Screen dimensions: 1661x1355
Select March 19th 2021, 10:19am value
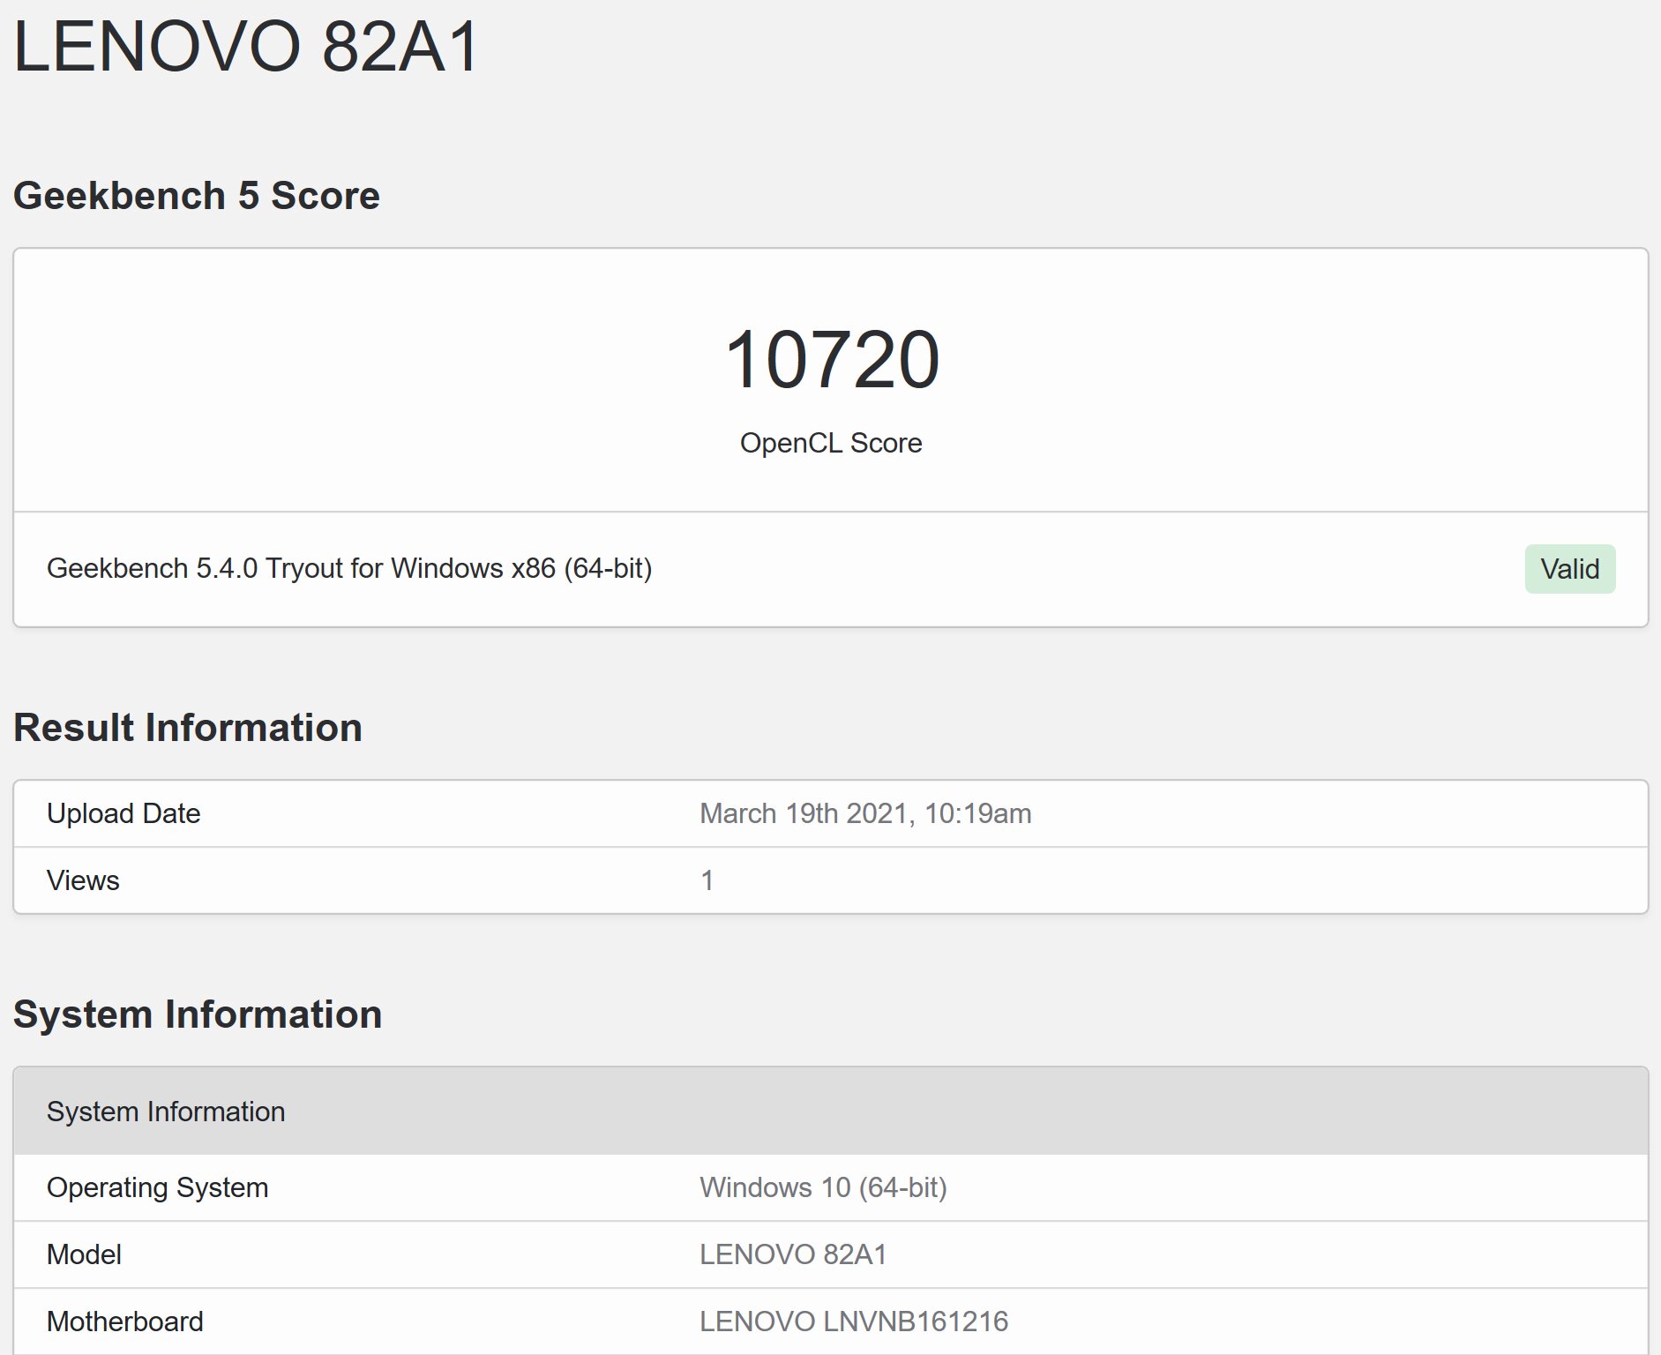click(x=865, y=813)
